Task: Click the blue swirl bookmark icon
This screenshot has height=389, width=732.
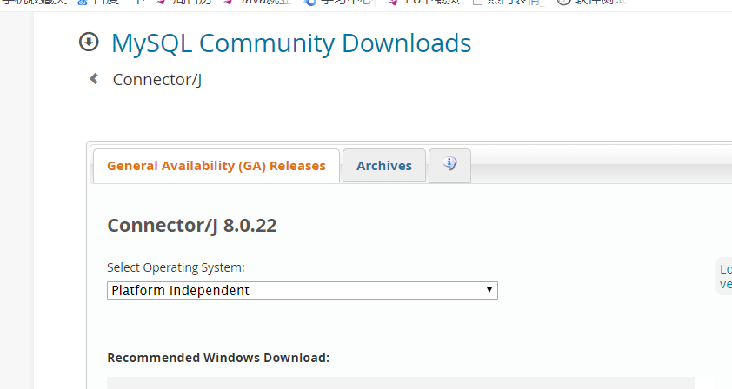Action: click(309, 2)
